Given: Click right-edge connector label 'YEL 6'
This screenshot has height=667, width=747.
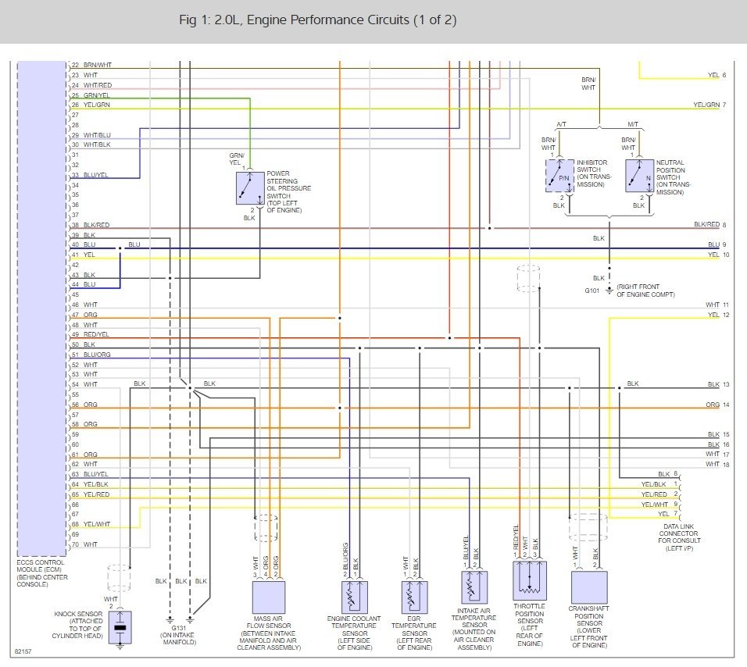Looking at the screenshot, I should pos(717,75).
